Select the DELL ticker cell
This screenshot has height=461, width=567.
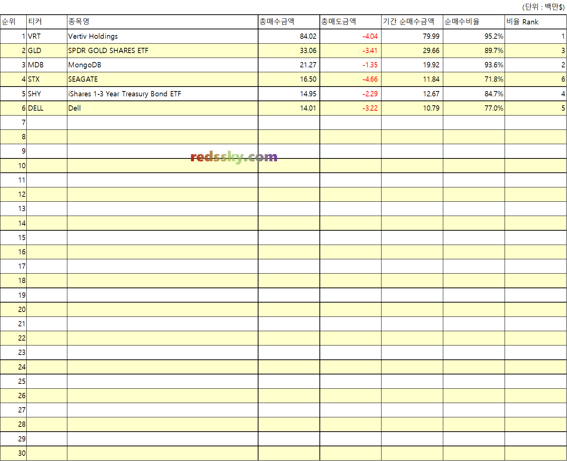click(x=47, y=108)
